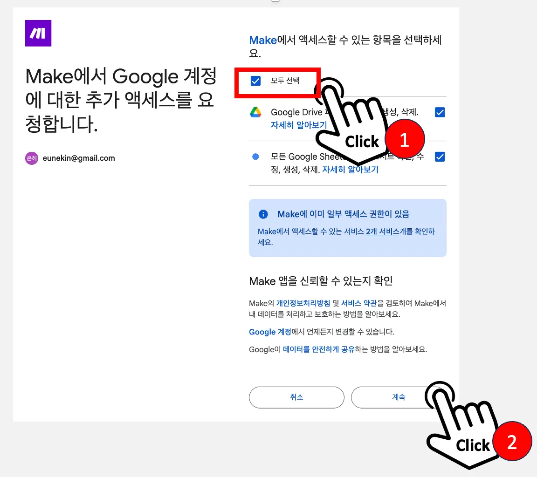Click the blue info icon in notice box
Image resolution: width=537 pixels, height=477 pixels.
pyautogui.click(x=263, y=214)
